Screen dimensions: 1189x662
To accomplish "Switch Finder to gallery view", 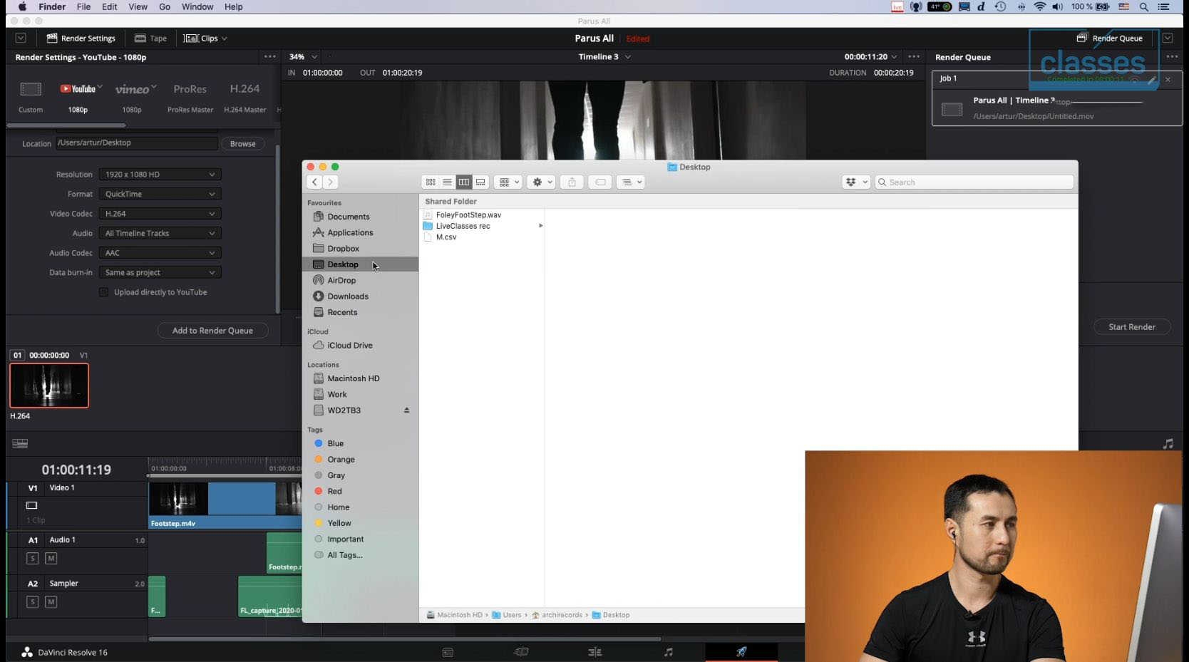I will pos(480,182).
